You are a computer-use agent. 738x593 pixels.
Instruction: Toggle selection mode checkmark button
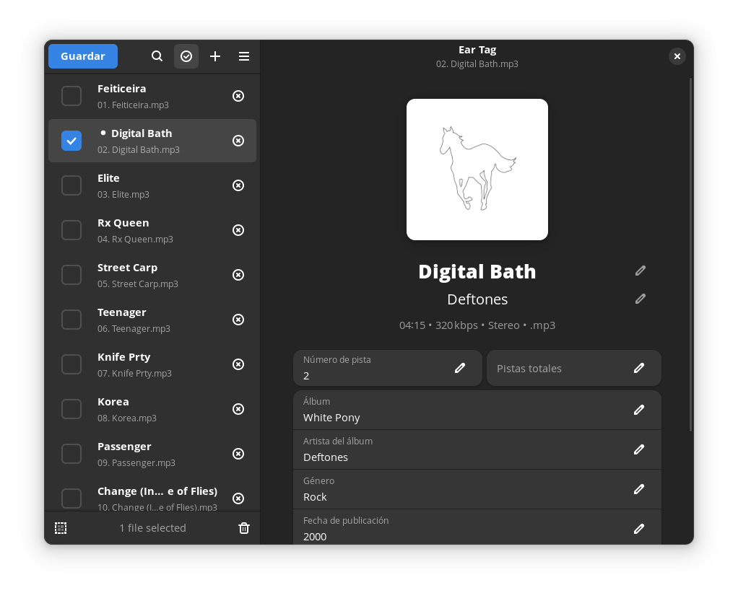[186, 56]
